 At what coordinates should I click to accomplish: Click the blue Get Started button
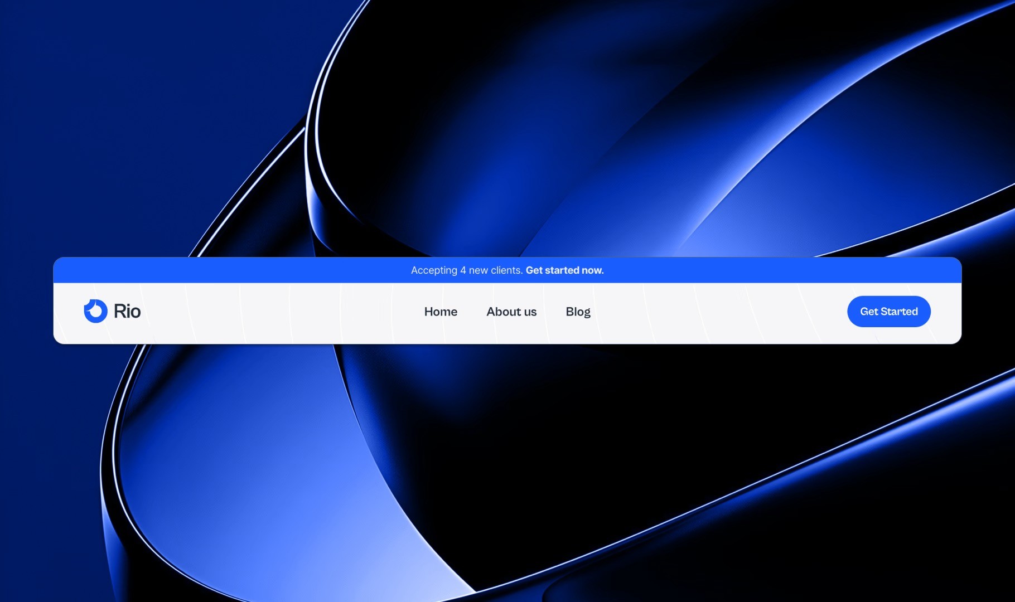coord(889,312)
